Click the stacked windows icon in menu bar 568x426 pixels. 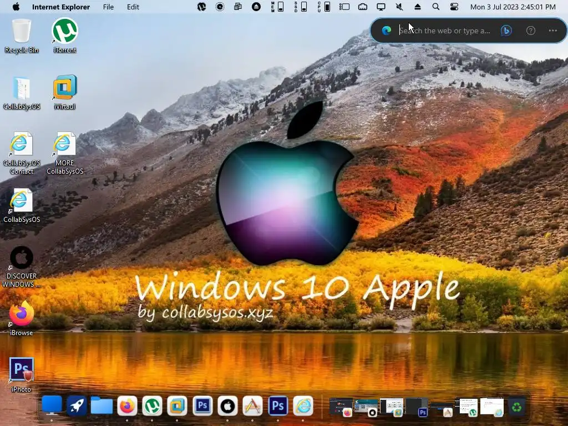coord(238,7)
